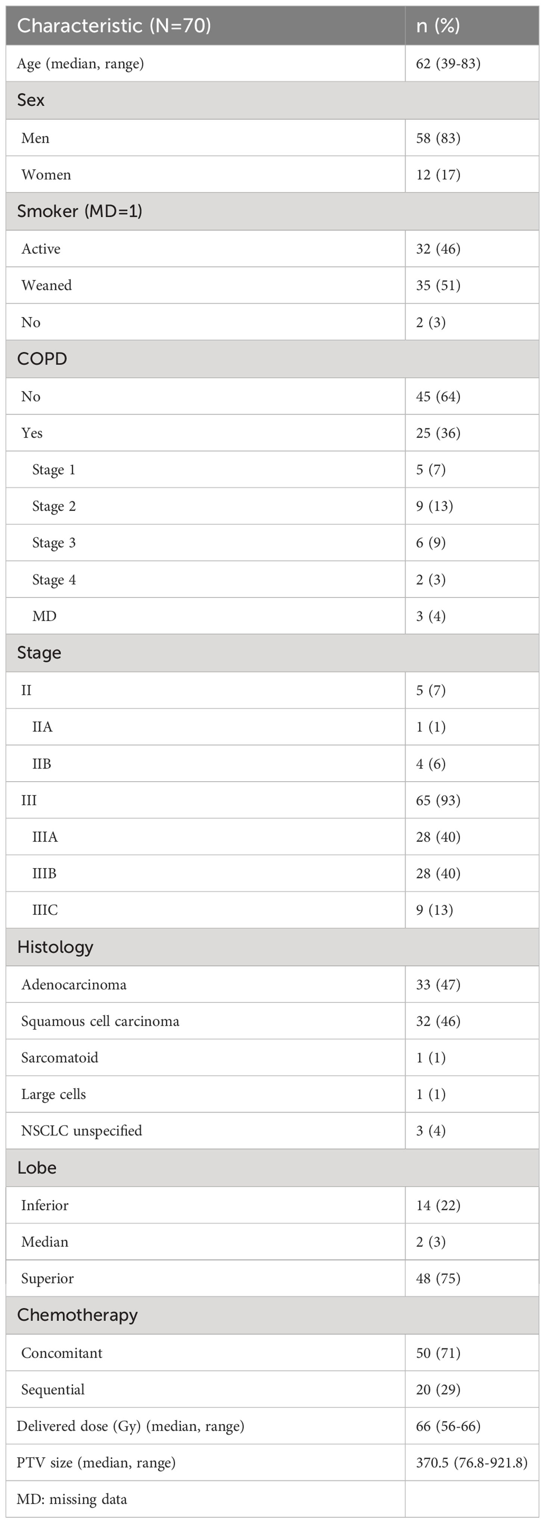Click the Men row value 58 (83)
Screen dimensions: 545x1523
click(x=438, y=138)
